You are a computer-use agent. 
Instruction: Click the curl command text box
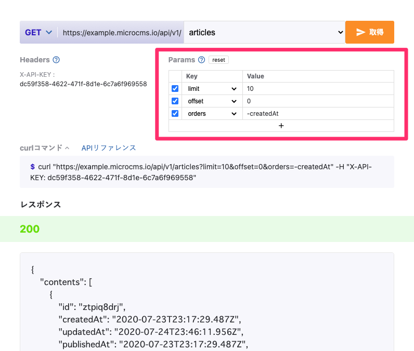click(x=206, y=172)
